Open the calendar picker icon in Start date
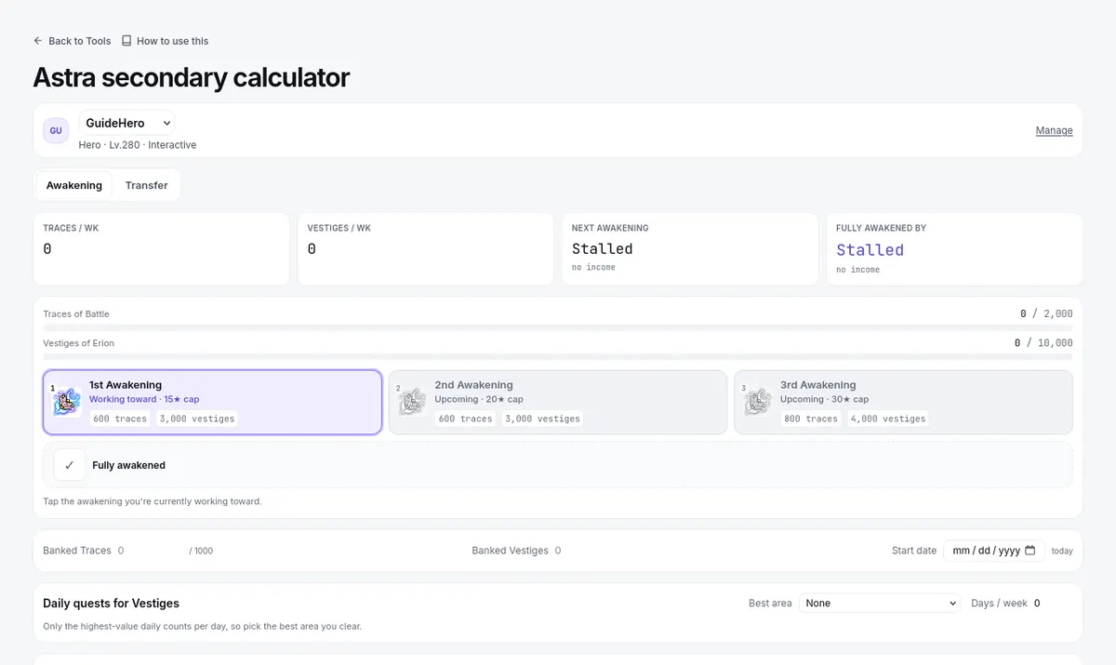This screenshot has width=1116, height=665. (1030, 551)
